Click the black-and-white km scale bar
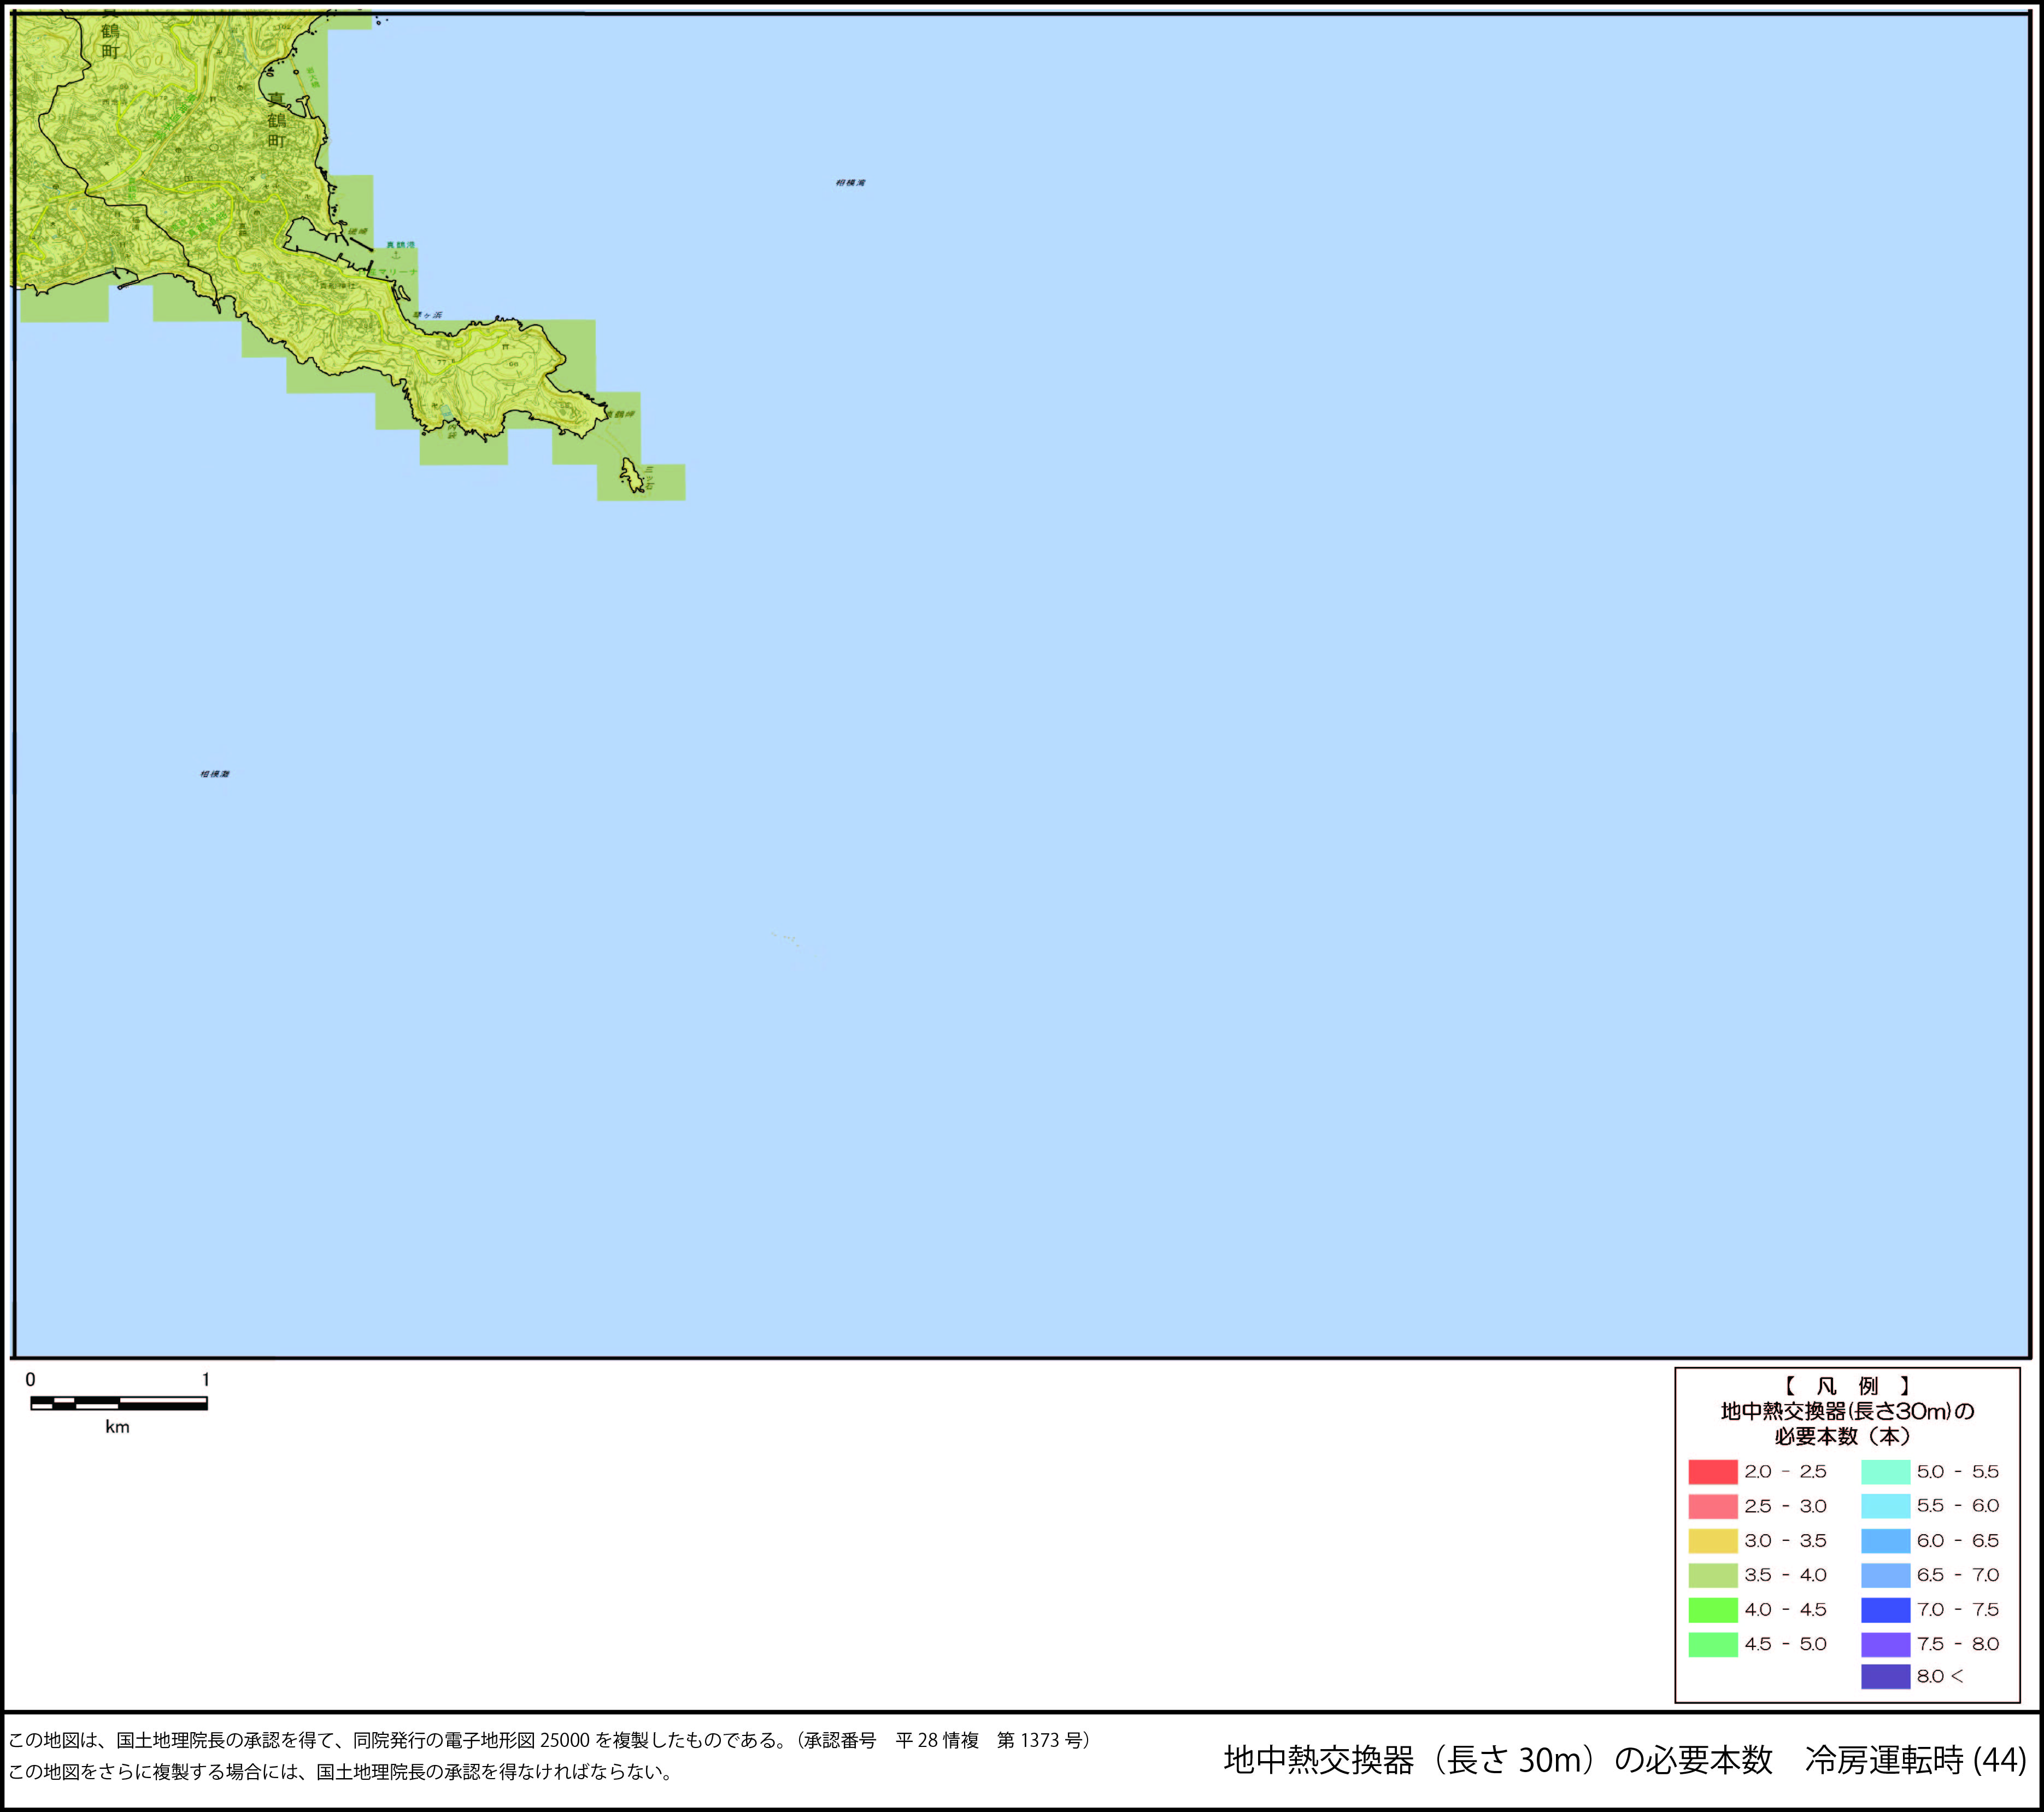The image size is (2044, 1812). (118, 1404)
